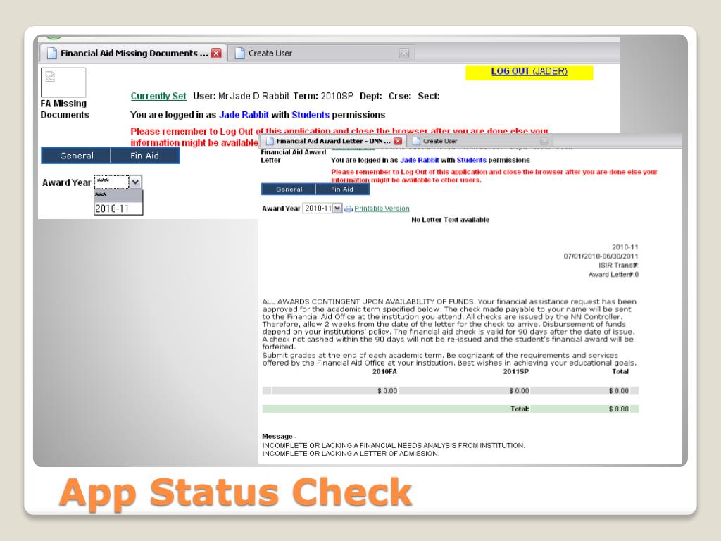Open General menu in Award Letter window
This screenshot has width=721, height=541.
289,189
